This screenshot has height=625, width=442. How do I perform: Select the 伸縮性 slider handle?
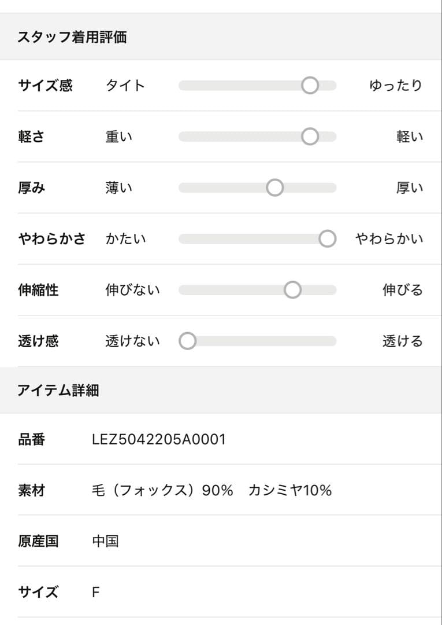tap(293, 290)
